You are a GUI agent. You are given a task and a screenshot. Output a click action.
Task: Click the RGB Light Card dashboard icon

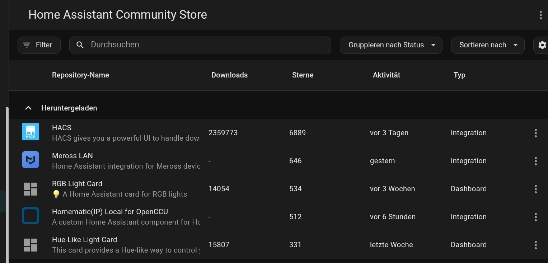[31, 189]
